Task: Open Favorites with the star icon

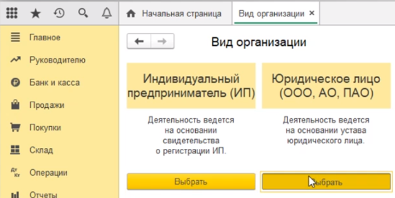Action: tap(35, 13)
